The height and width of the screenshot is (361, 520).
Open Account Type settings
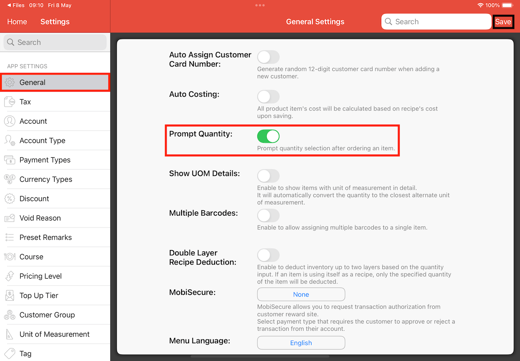point(55,140)
